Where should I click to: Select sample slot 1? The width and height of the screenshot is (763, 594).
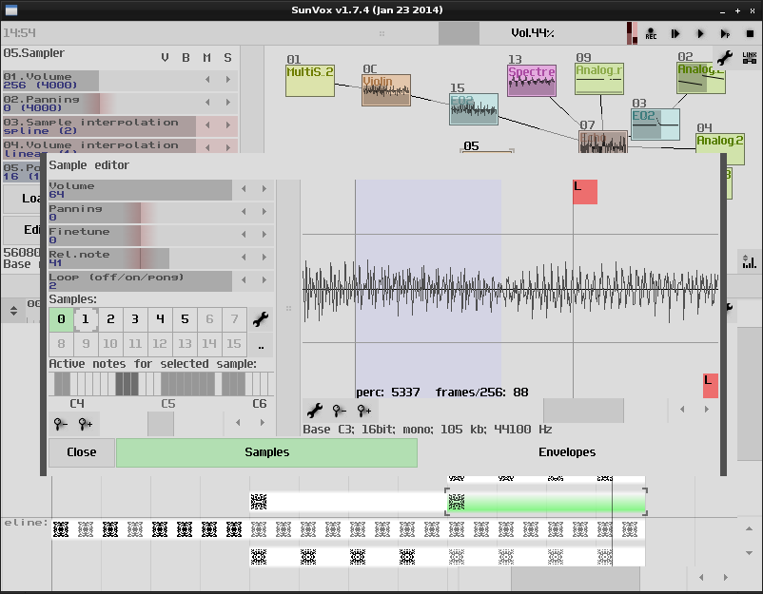click(86, 319)
